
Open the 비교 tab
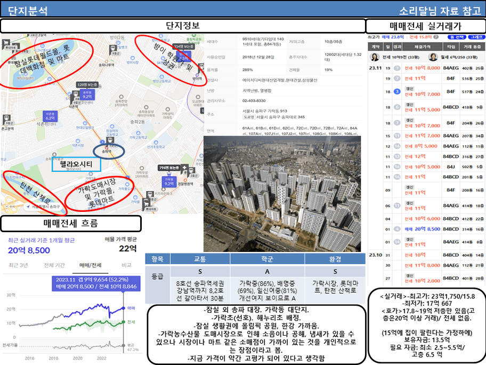click(x=126, y=265)
